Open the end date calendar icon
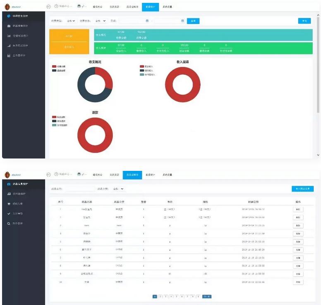 [x=182, y=21]
